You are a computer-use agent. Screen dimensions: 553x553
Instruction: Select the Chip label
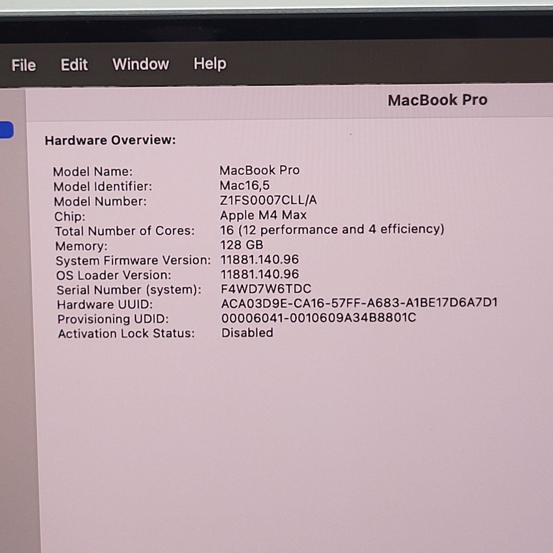[70, 217]
